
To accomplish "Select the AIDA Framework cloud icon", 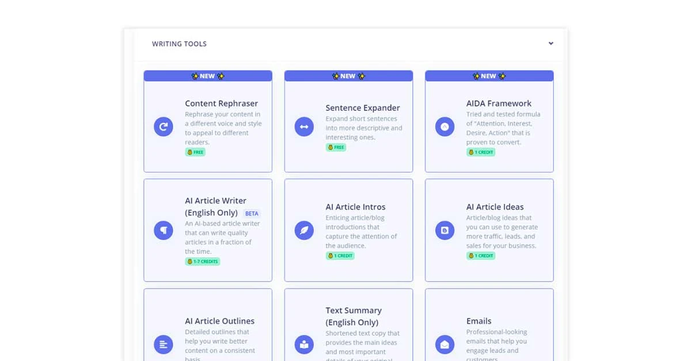I will coord(445,126).
